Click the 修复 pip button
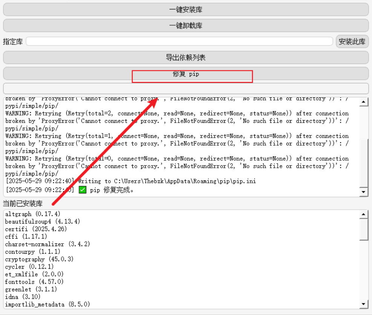Screen dimensions: 372x315 (x=186, y=74)
